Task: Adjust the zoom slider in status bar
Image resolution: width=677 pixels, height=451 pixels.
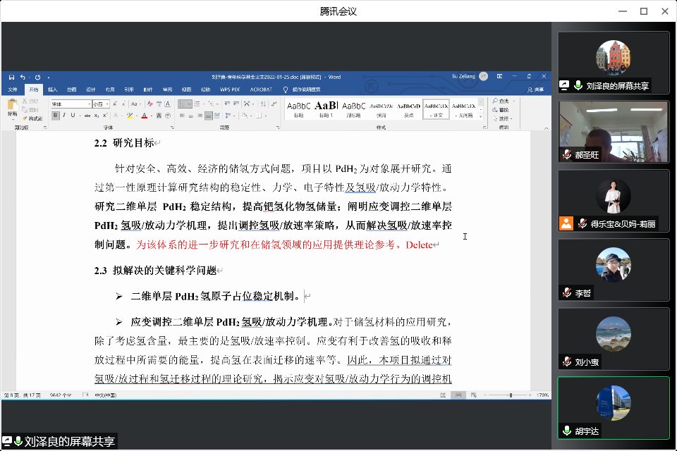Action: coord(511,395)
